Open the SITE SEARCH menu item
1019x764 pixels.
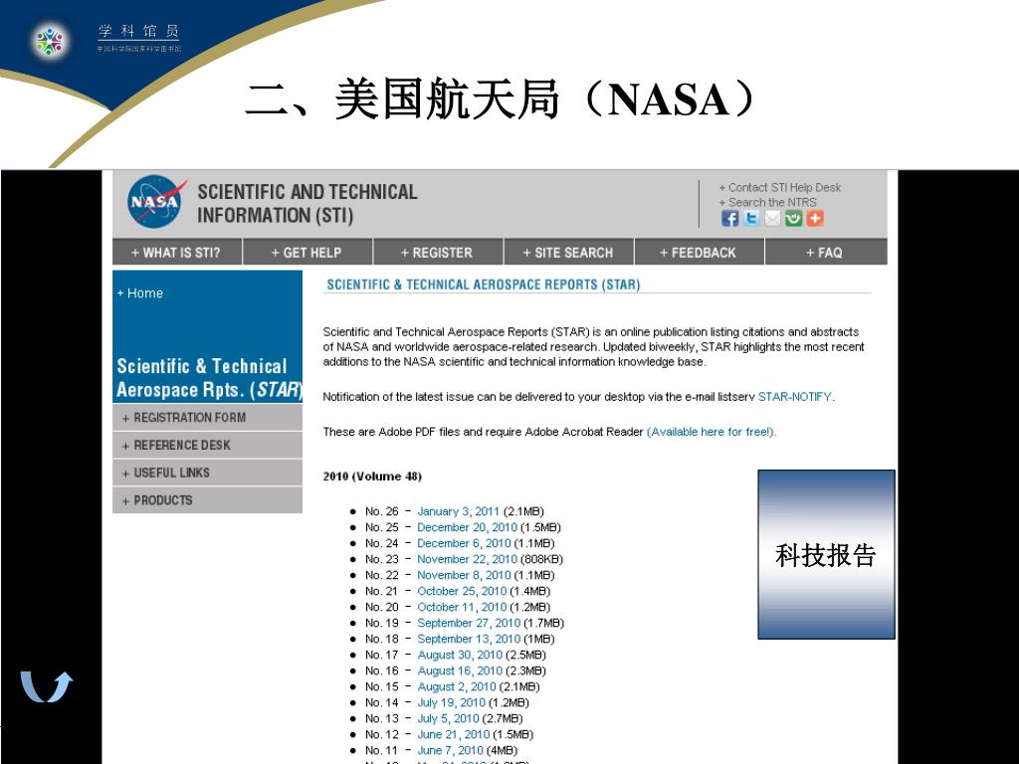tap(568, 253)
